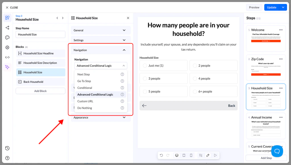Open the Update button dropdown arrow
This screenshot has width=291, height=165.
[283, 7]
